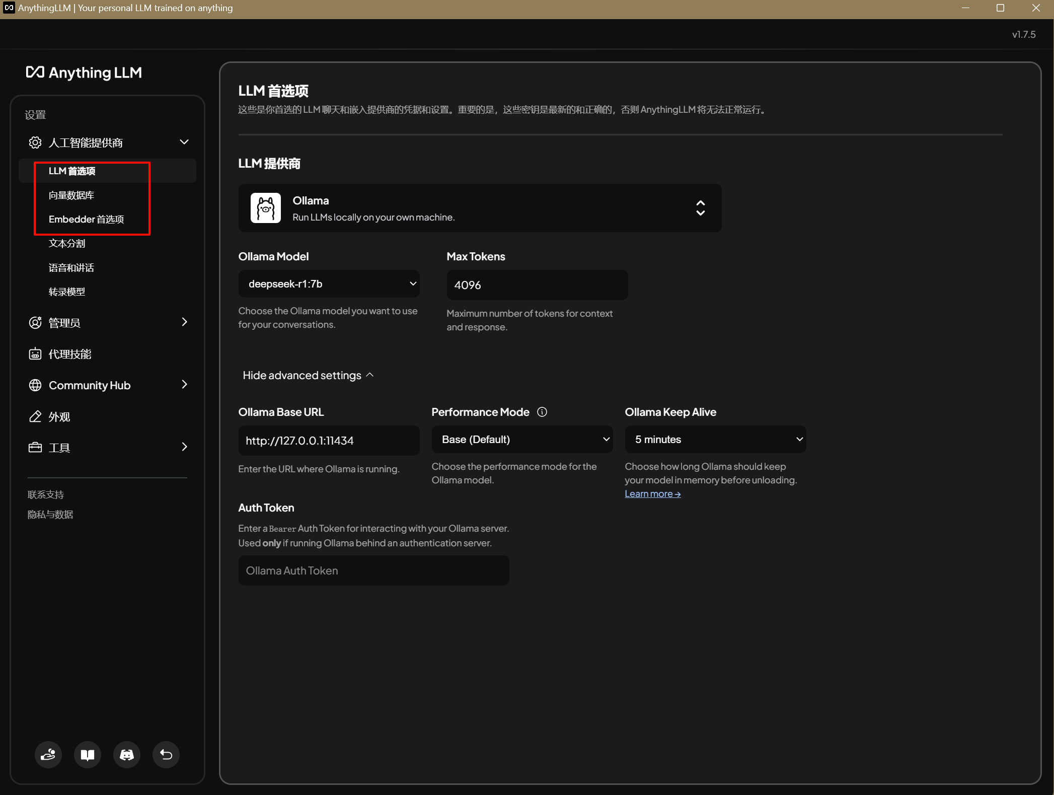1054x795 pixels.
Task: Click the gear icon beside 人工智能提供商
Action: tap(35, 142)
